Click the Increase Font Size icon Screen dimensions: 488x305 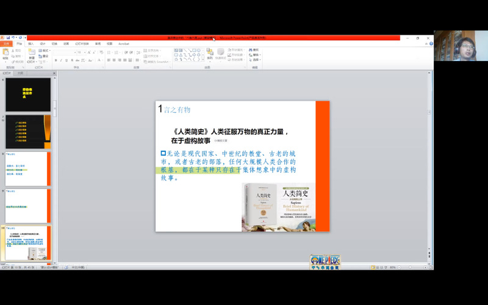[89, 52]
